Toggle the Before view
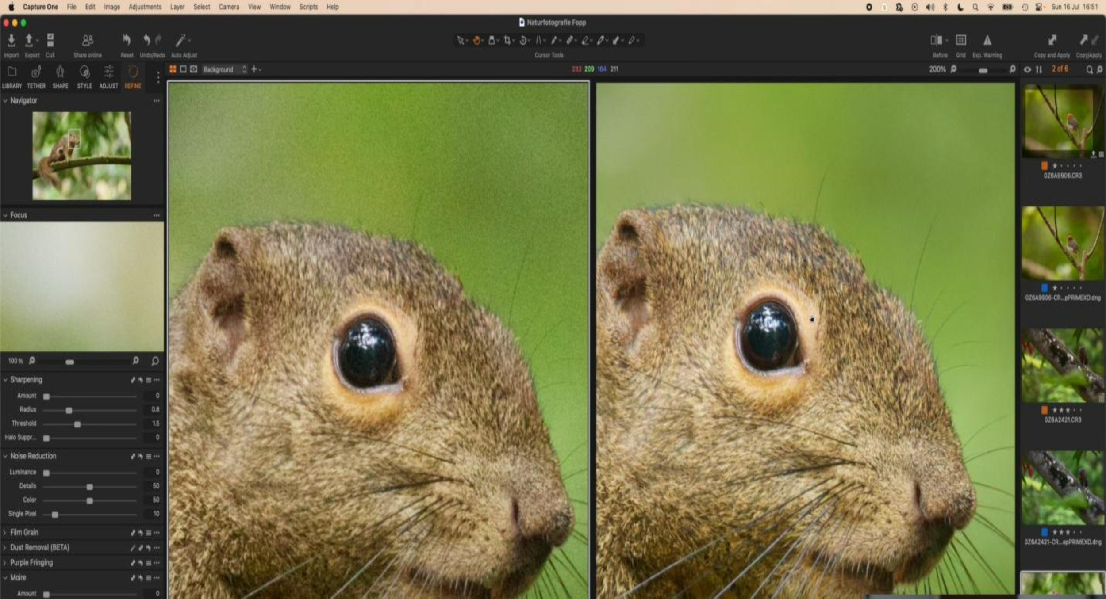The height and width of the screenshot is (599, 1106). coord(936,41)
